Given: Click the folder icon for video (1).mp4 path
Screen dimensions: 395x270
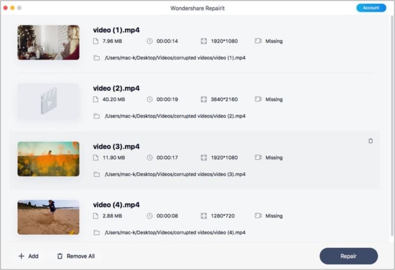Looking at the screenshot, I should tap(96, 58).
